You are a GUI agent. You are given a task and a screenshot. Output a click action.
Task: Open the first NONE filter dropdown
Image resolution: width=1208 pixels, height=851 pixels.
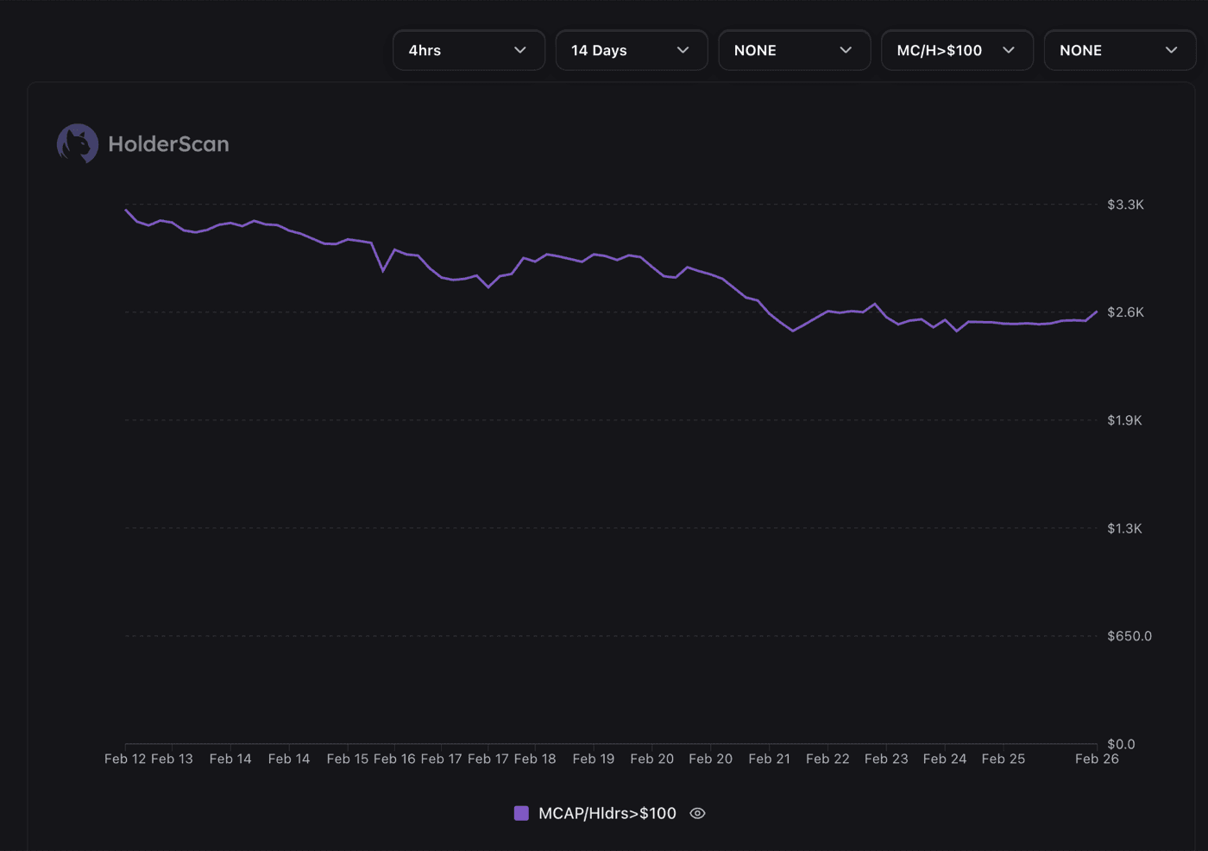[794, 50]
